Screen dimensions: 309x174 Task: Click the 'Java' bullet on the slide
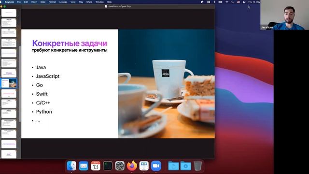41,67
